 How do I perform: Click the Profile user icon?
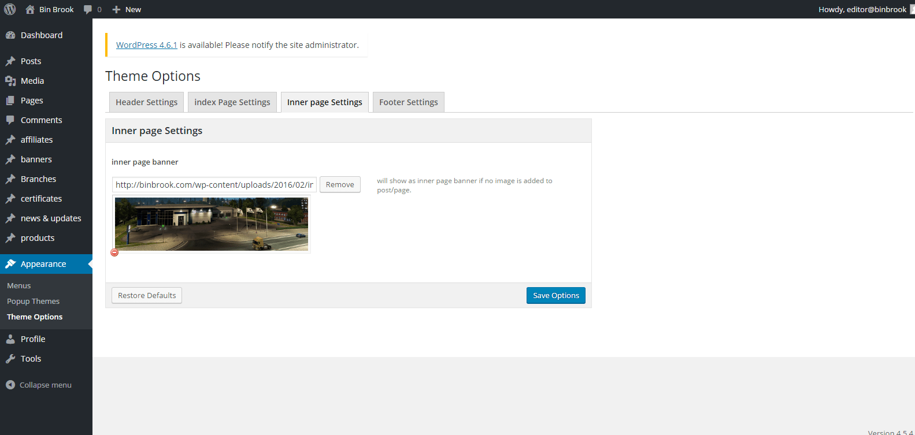[x=10, y=339]
